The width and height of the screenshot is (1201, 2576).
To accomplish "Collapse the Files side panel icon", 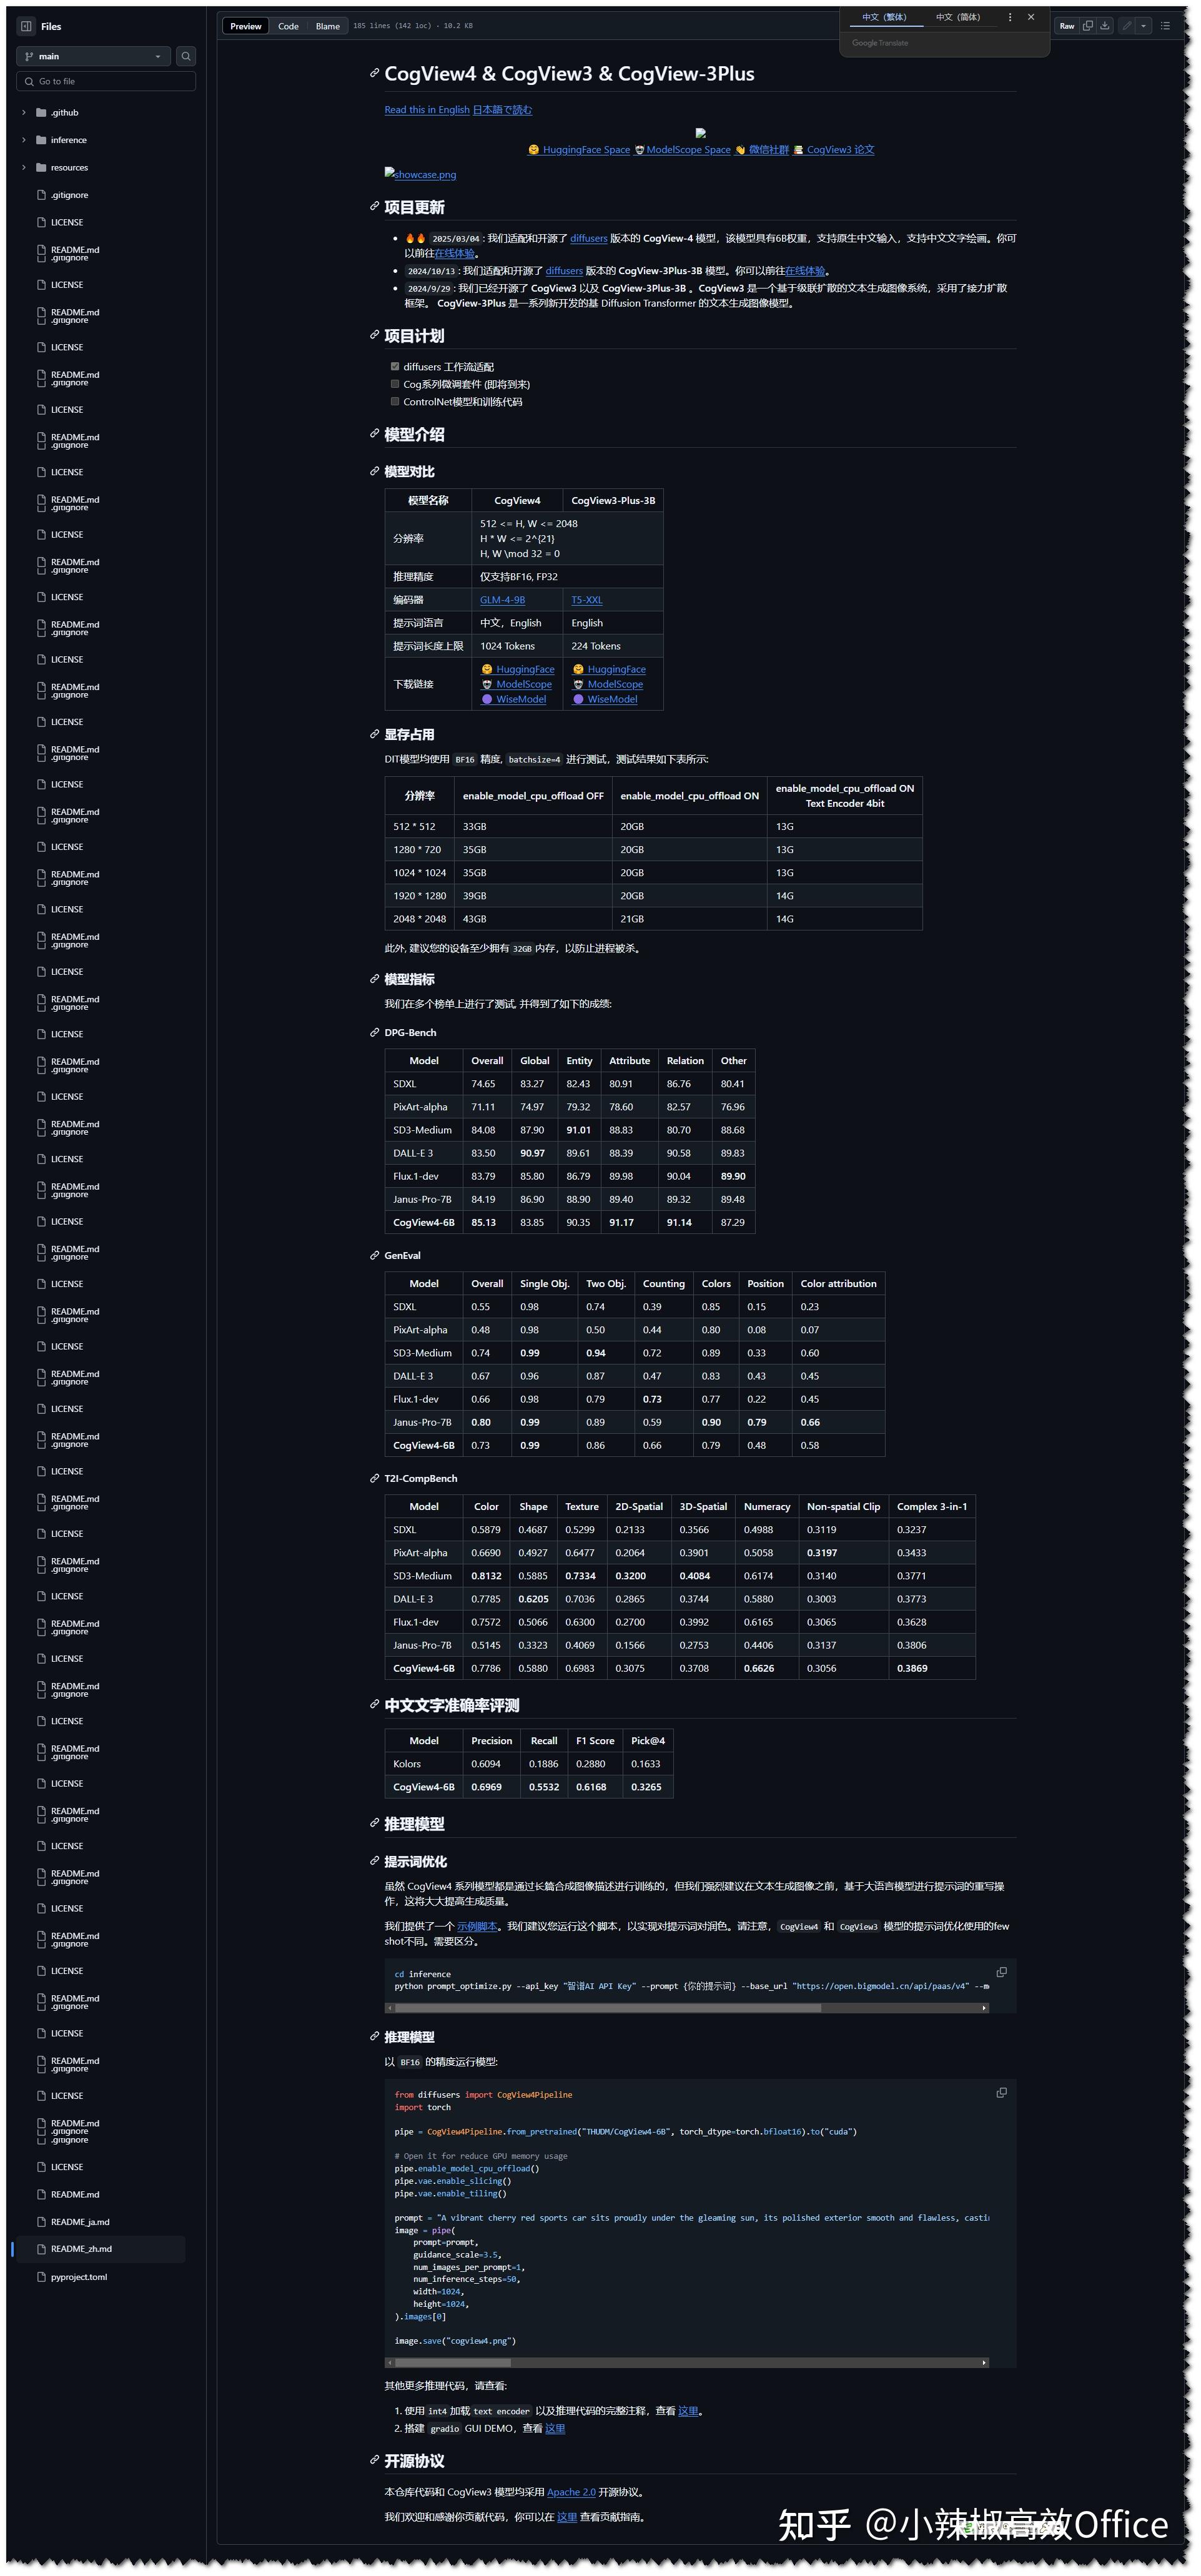I will point(26,27).
